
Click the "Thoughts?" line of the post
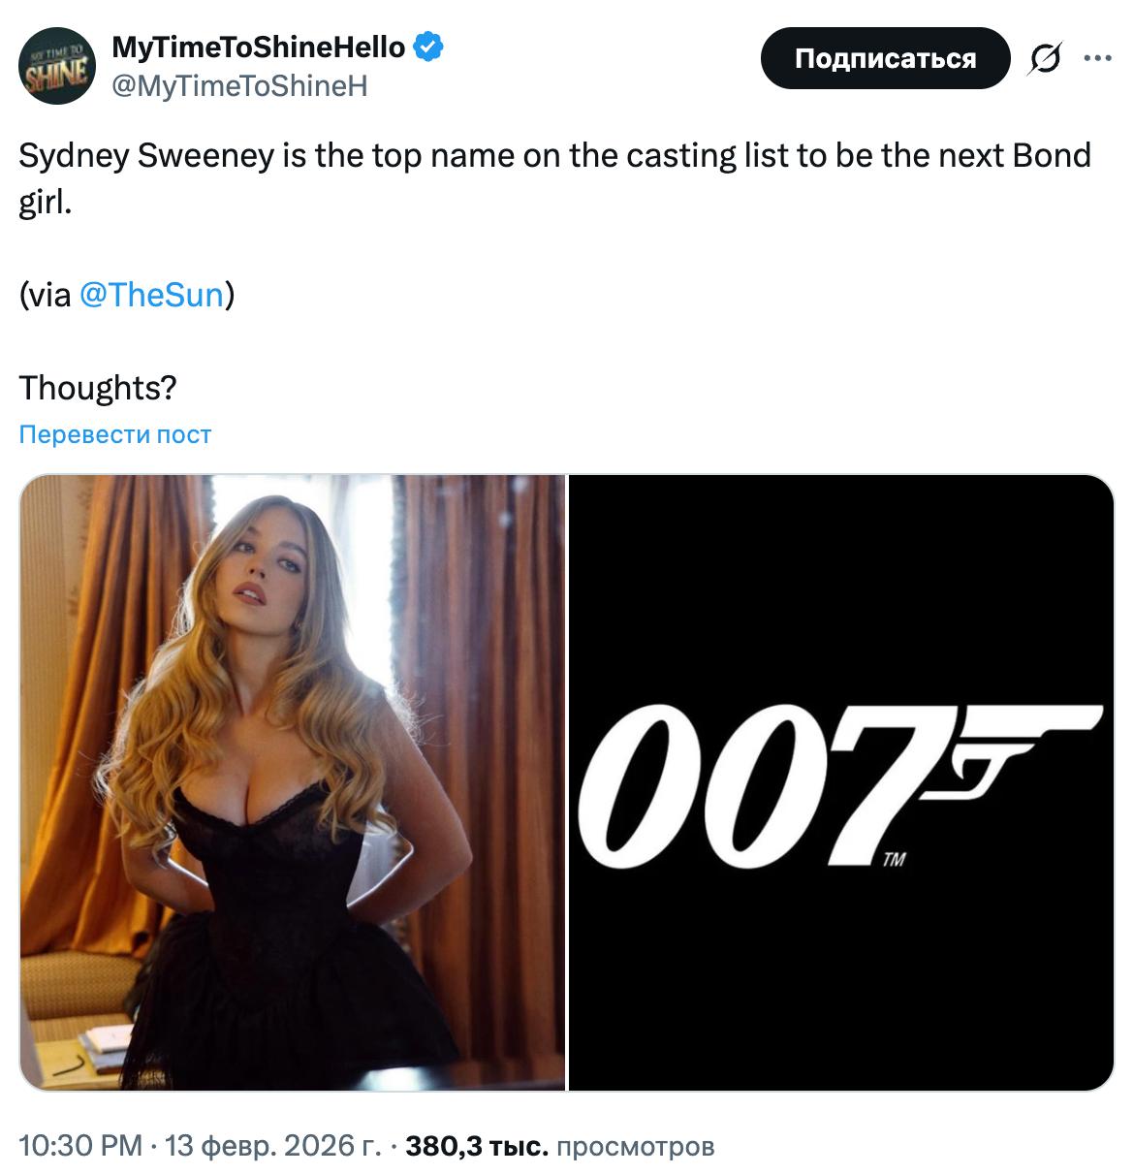(98, 388)
